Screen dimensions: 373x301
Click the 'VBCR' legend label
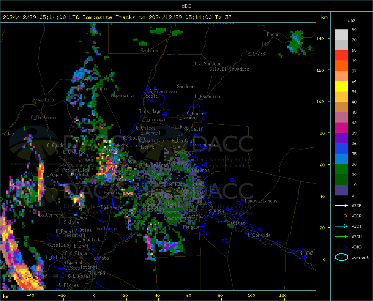pos(356,216)
